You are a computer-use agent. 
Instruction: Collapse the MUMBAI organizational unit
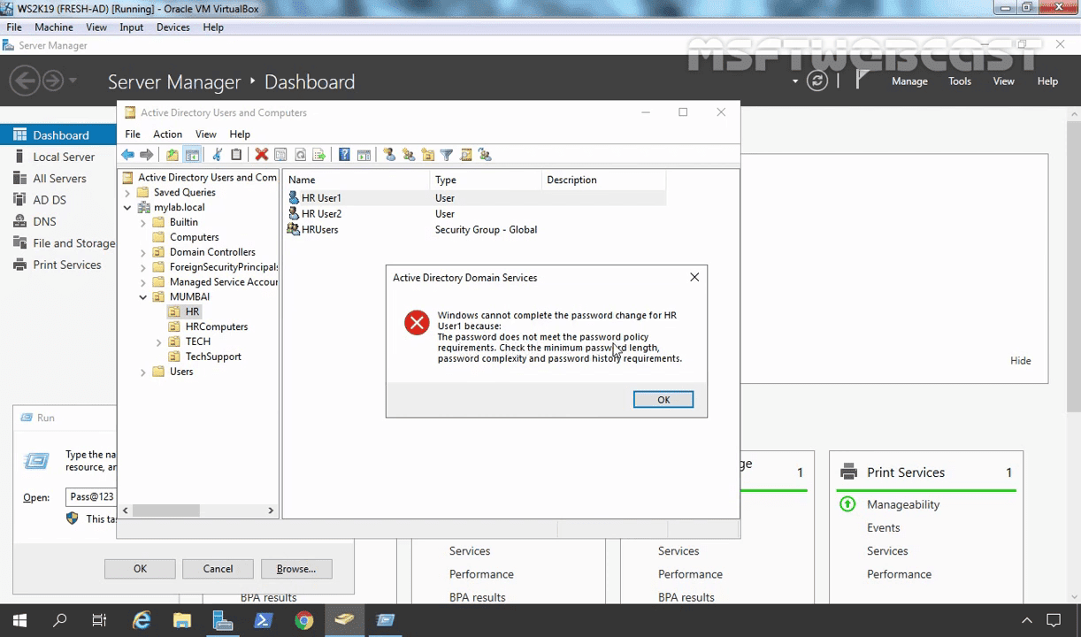(x=143, y=297)
